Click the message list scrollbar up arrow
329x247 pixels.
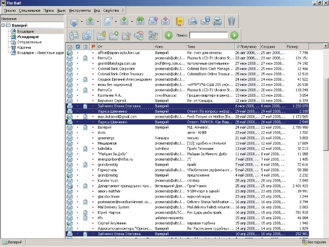pos(326,45)
